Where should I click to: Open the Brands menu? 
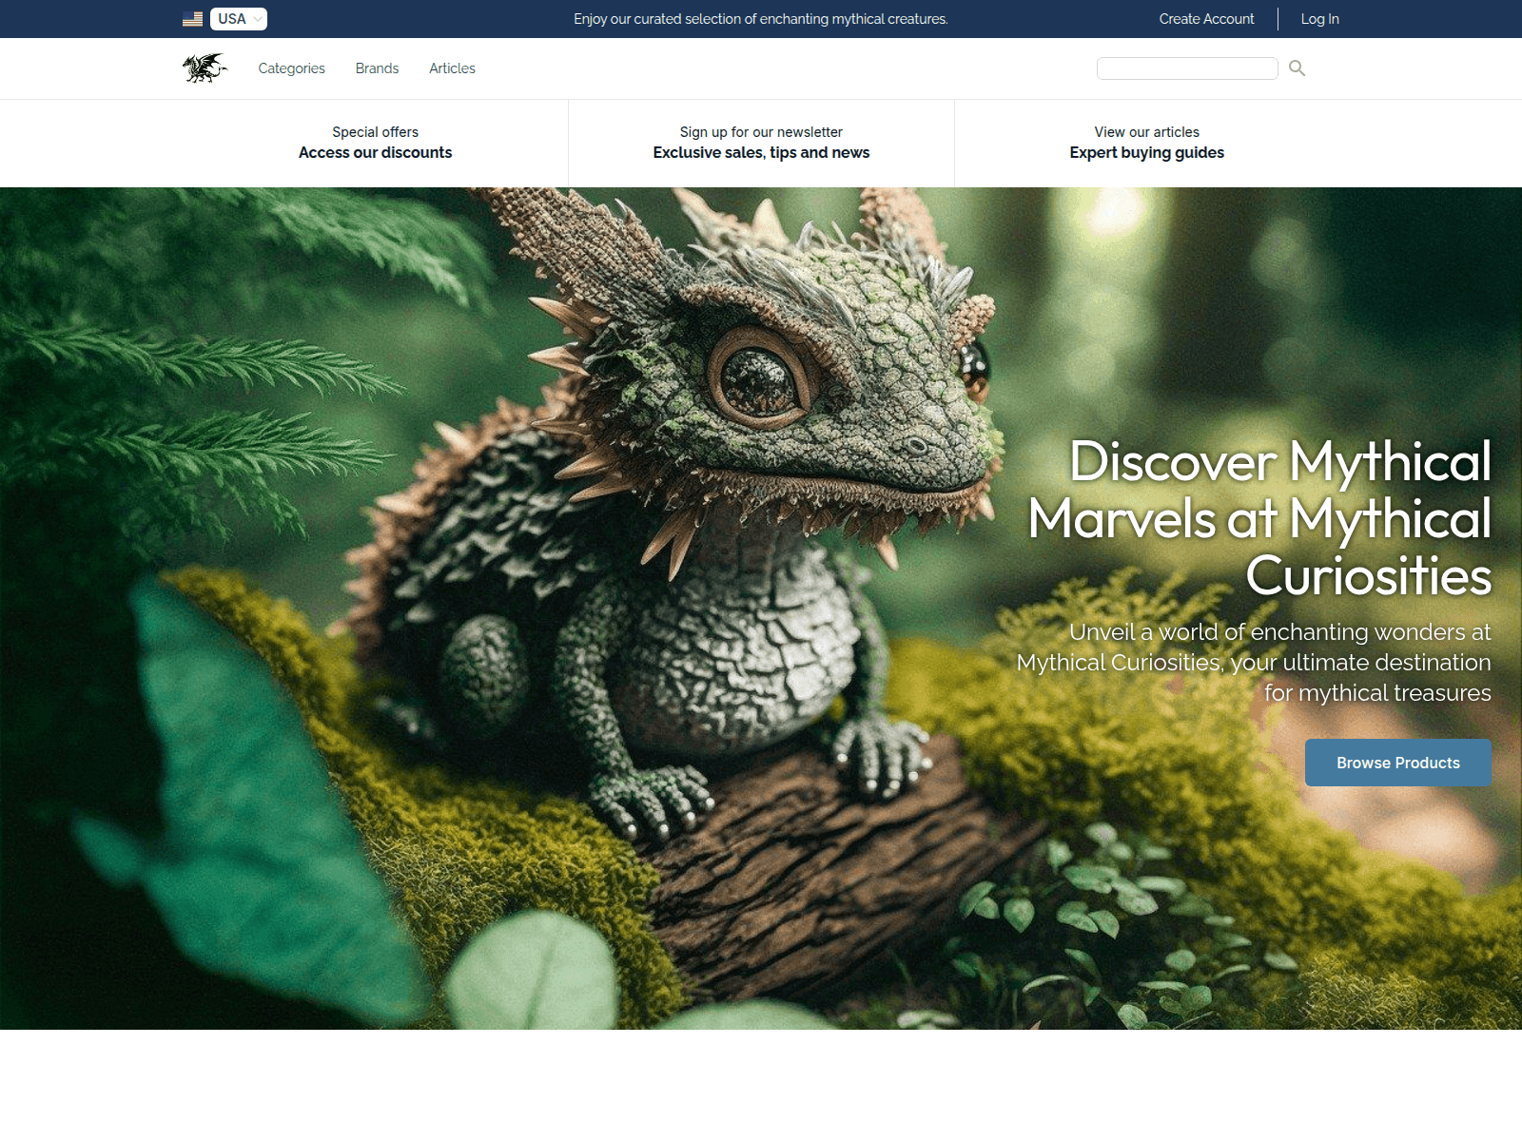point(377,68)
